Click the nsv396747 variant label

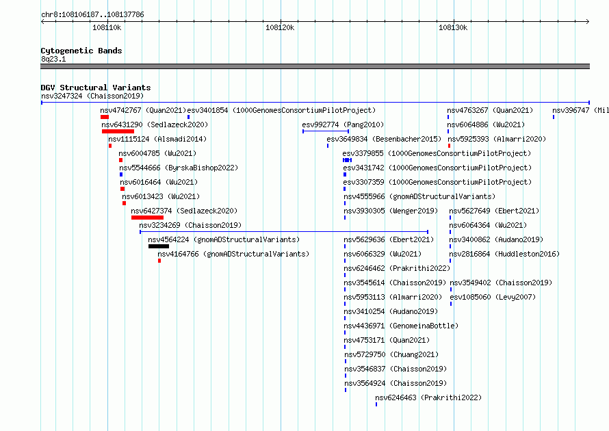click(581, 110)
